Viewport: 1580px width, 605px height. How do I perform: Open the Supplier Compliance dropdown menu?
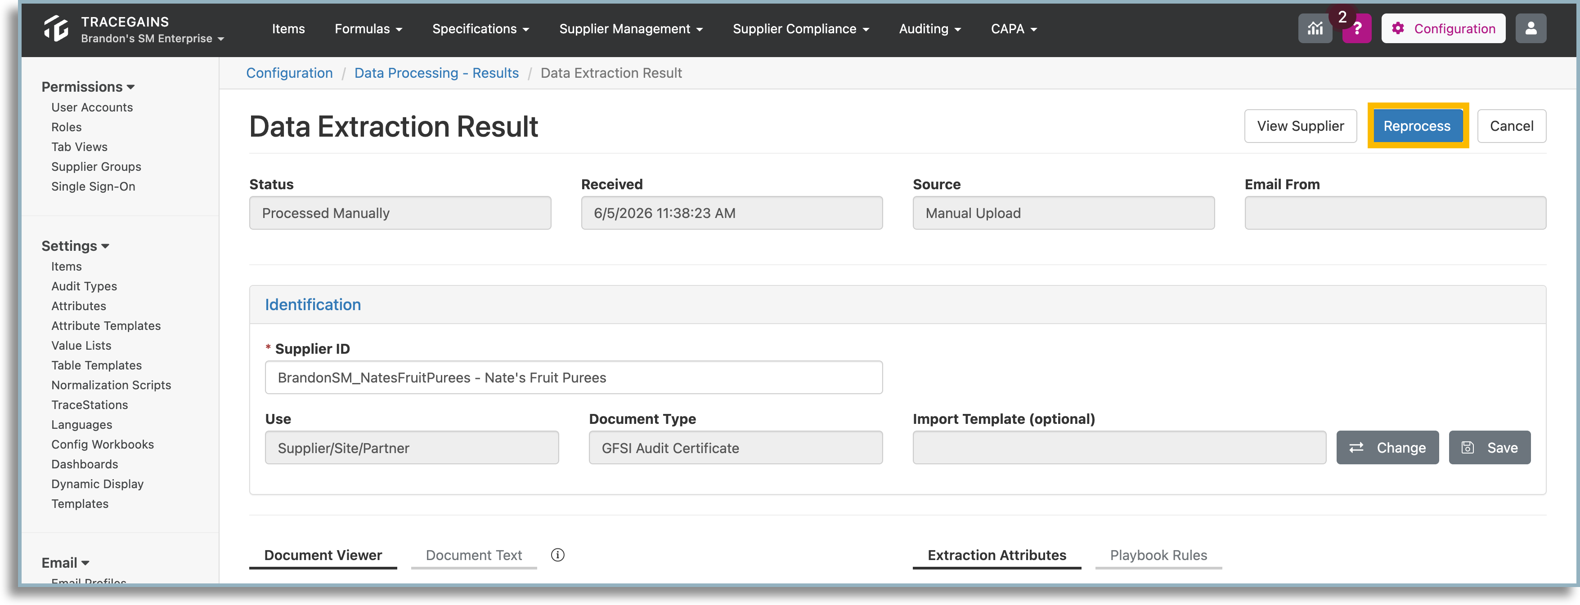800,29
